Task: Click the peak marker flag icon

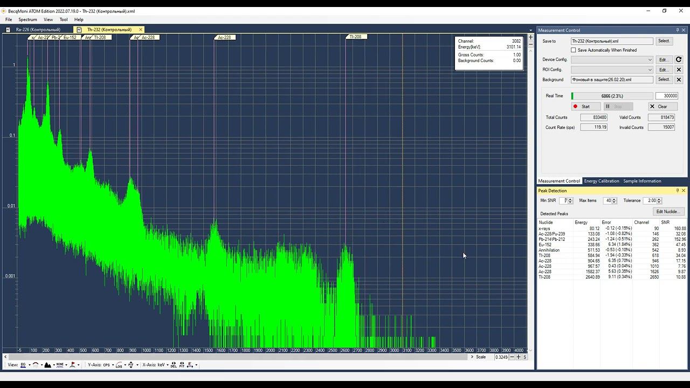Action: 73,365
